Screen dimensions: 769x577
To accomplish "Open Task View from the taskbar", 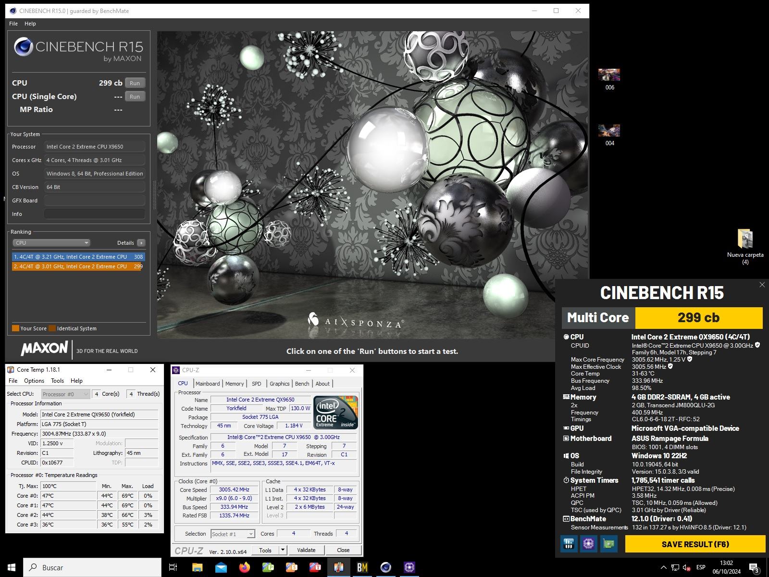I will 173,567.
